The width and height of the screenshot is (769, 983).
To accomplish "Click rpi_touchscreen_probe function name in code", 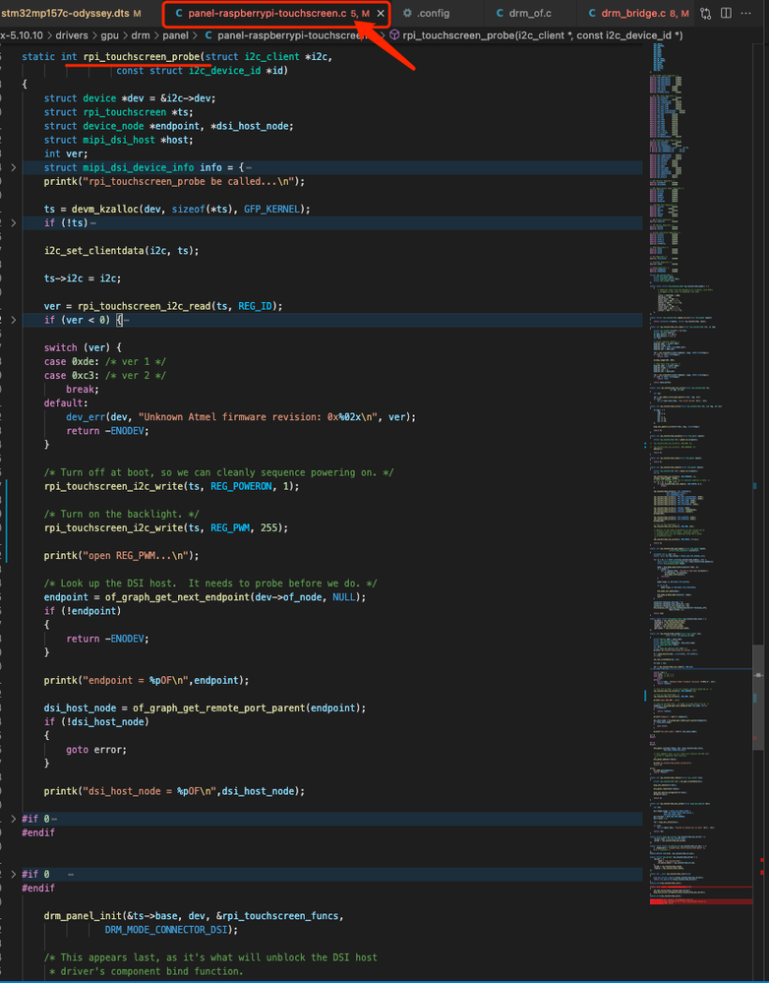I will (x=142, y=56).
